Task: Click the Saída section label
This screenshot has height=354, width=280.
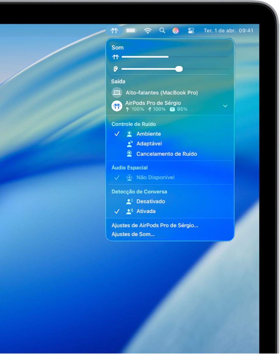Action: point(118,82)
